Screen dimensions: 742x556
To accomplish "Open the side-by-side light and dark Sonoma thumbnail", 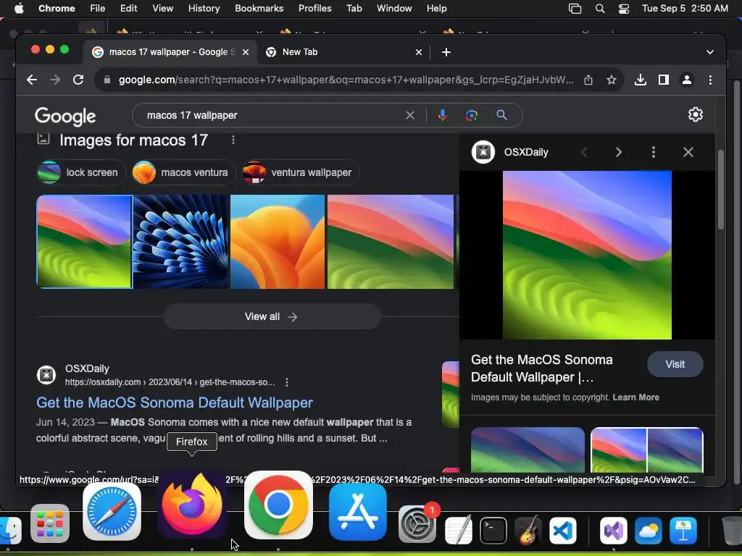I will (647, 450).
